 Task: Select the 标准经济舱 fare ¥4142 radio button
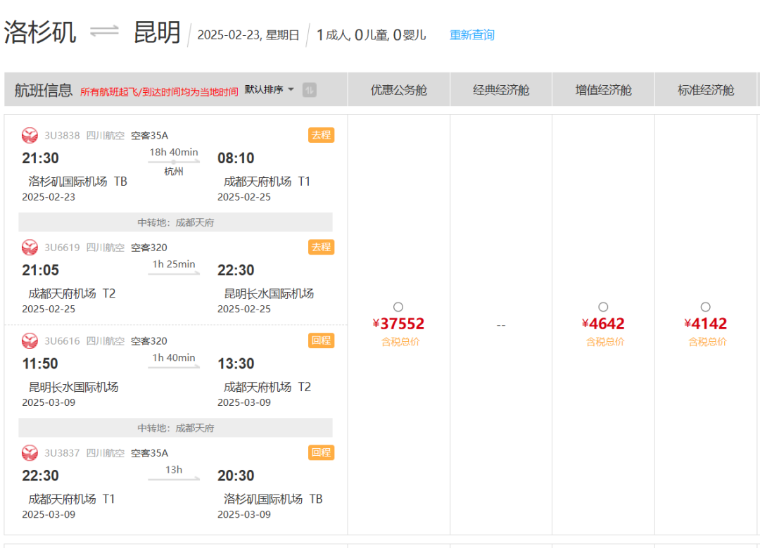tap(706, 307)
